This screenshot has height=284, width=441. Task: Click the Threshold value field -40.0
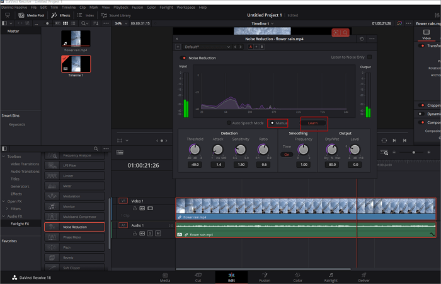pyautogui.click(x=195, y=165)
